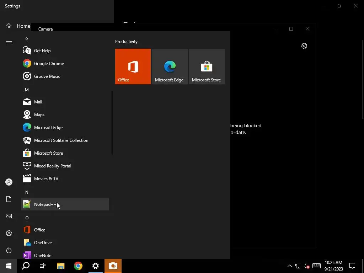Open OneNote from the app list
Viewport: 364px width, 273px height.
pos(65,255)
